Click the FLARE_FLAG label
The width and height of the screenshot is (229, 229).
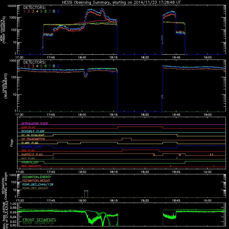(30, 143)
